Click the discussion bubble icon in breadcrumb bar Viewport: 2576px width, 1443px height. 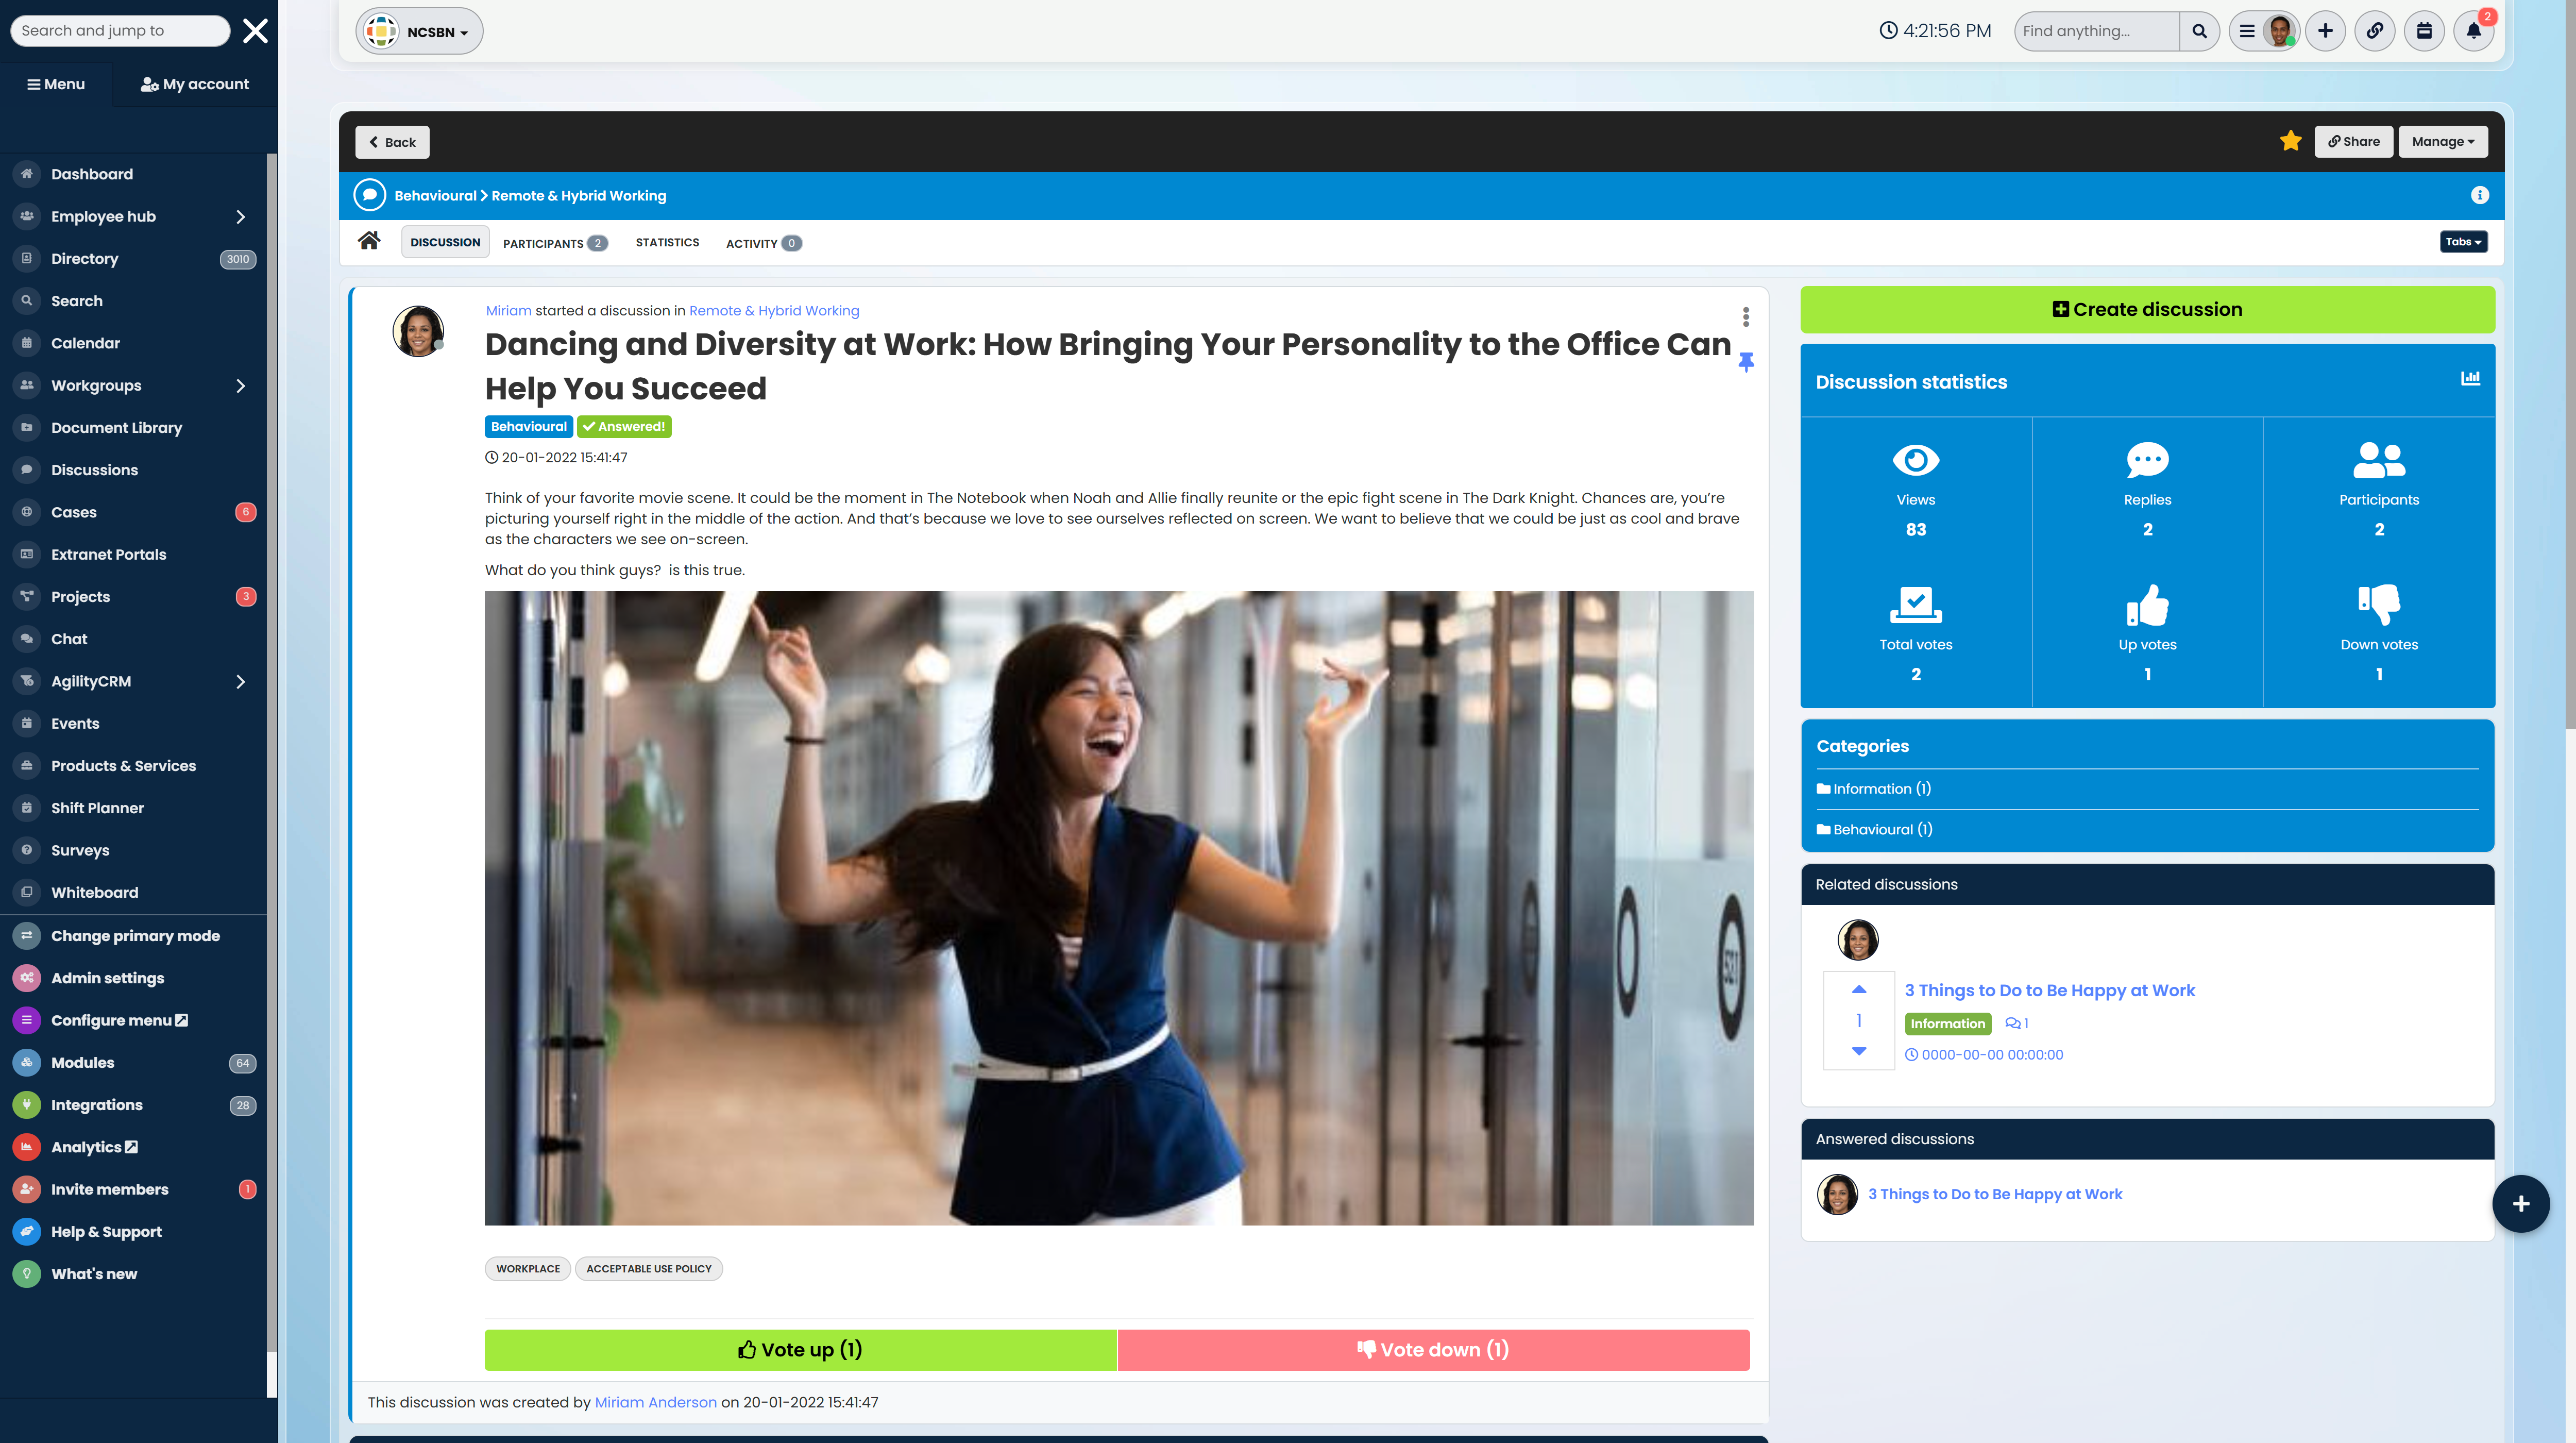pos(369,195)
